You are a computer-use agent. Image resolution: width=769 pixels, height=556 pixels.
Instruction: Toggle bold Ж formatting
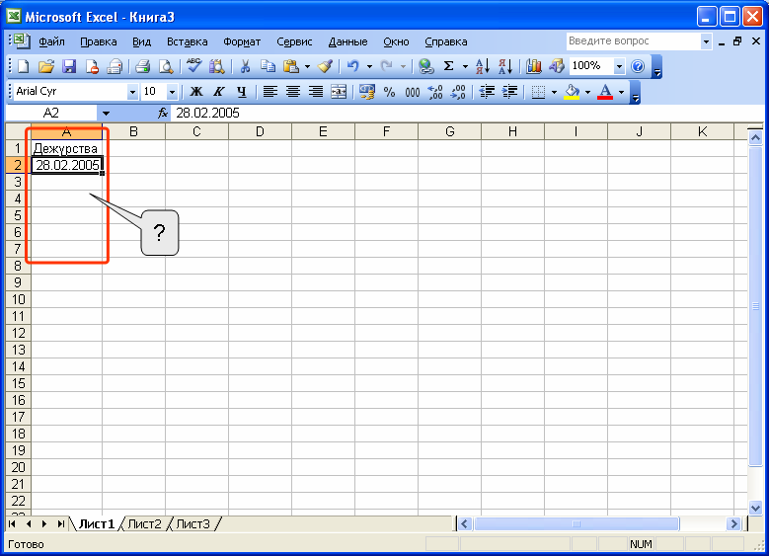[195, 92]
